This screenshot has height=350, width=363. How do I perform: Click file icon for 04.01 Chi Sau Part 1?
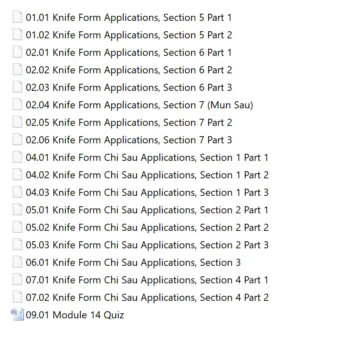point(17,157)
